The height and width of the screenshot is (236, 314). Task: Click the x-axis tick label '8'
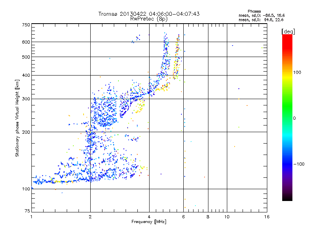pos(208,217)
